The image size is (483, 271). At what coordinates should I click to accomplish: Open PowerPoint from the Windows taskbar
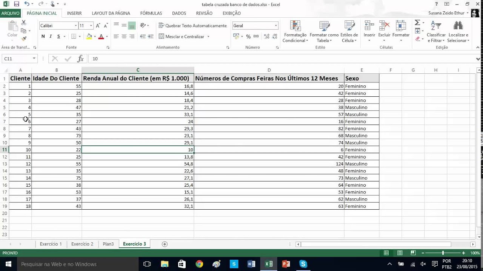286,264
